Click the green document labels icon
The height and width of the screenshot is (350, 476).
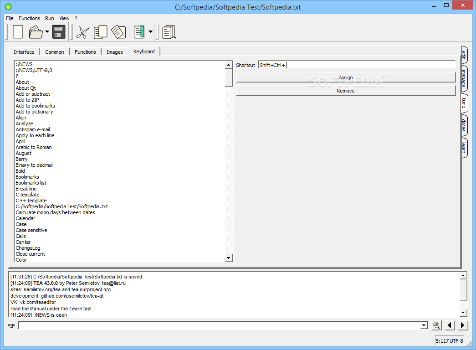[x=139, y=32]
